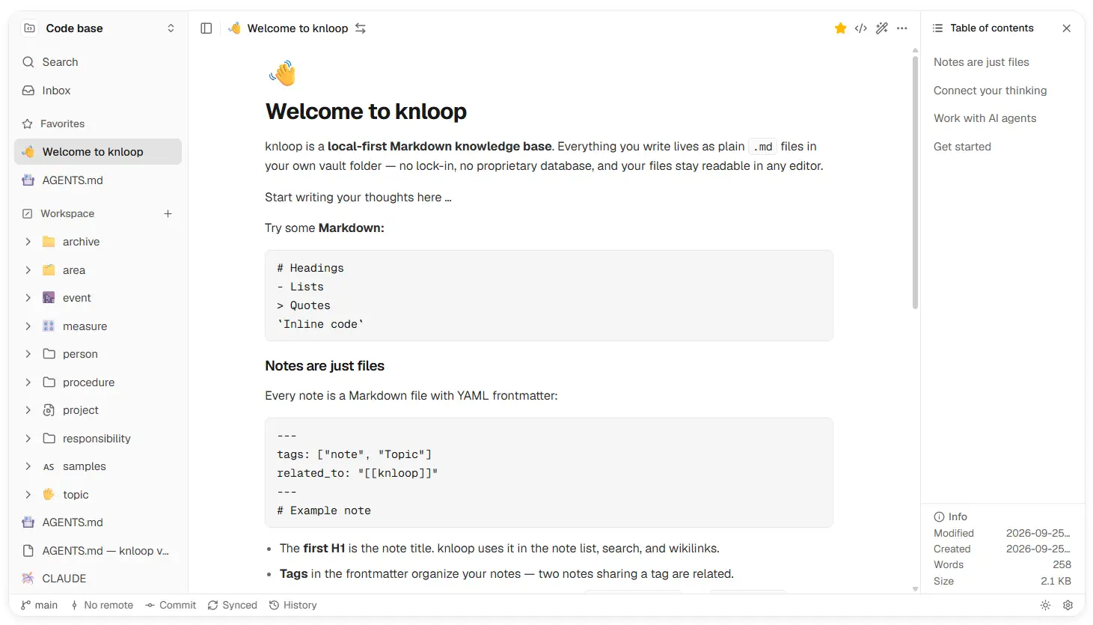The image size is (1093, 625).
Task: Open the Inbox
Action: click(98, 91)
